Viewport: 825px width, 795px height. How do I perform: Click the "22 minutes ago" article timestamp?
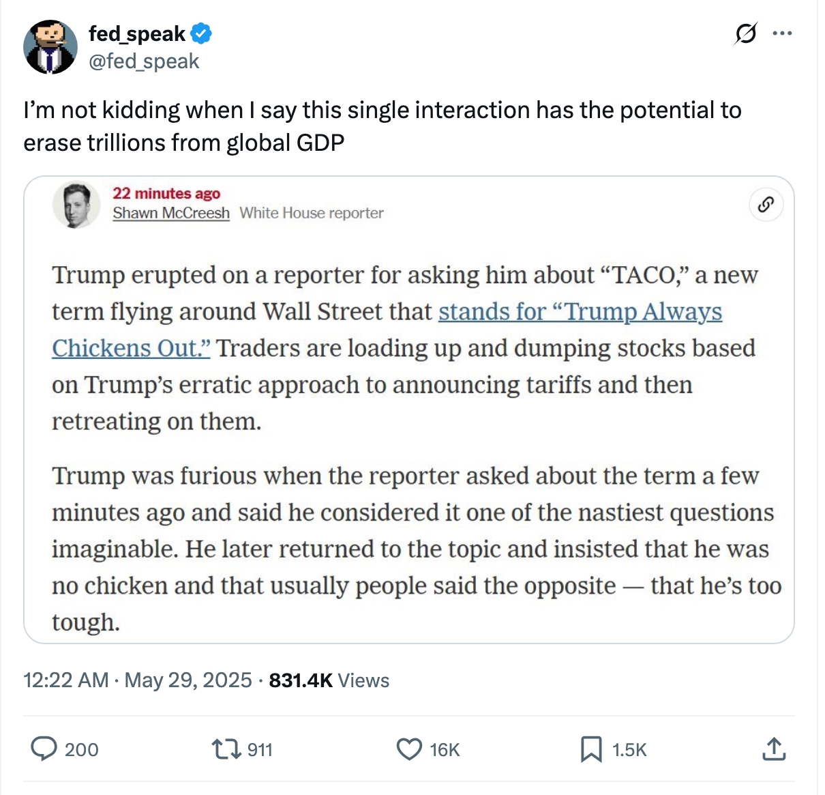tap(166, 194)
